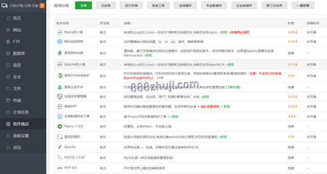Viewport: 327px width, 174px height.
Task: Open the 一键部署 category tab
Action: tap(303, 6)
